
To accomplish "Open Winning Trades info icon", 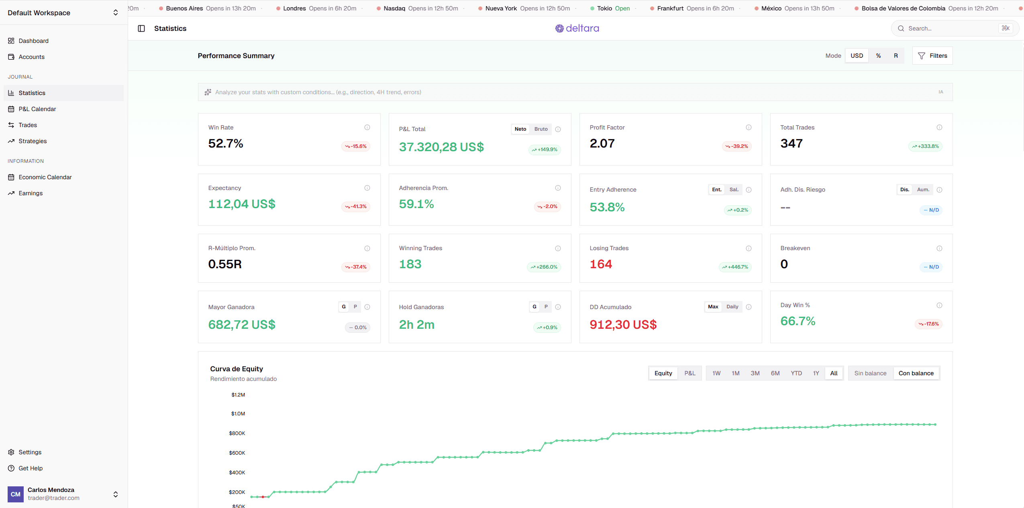I will pyautogui.click(x=558, y=249).
